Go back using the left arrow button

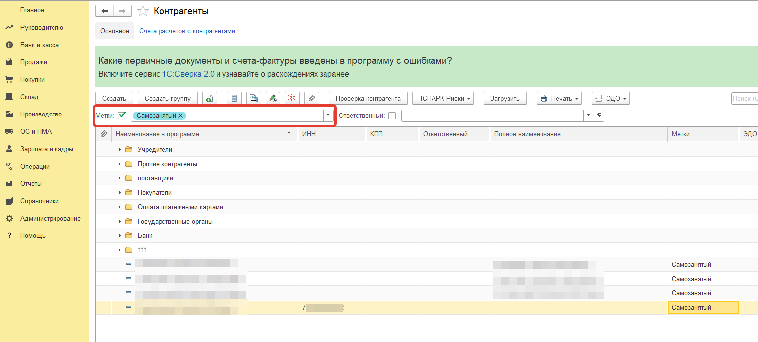[x=105, y=11]
